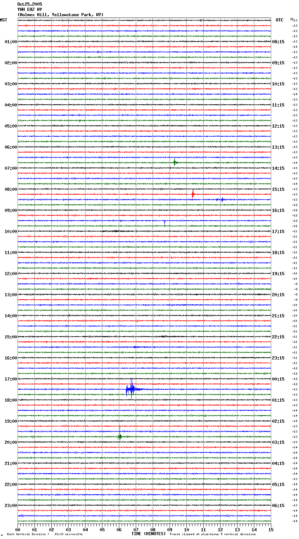Screen dimensions: 299x539
Task: Select the 03:00 MST row label
Action: 11,84
